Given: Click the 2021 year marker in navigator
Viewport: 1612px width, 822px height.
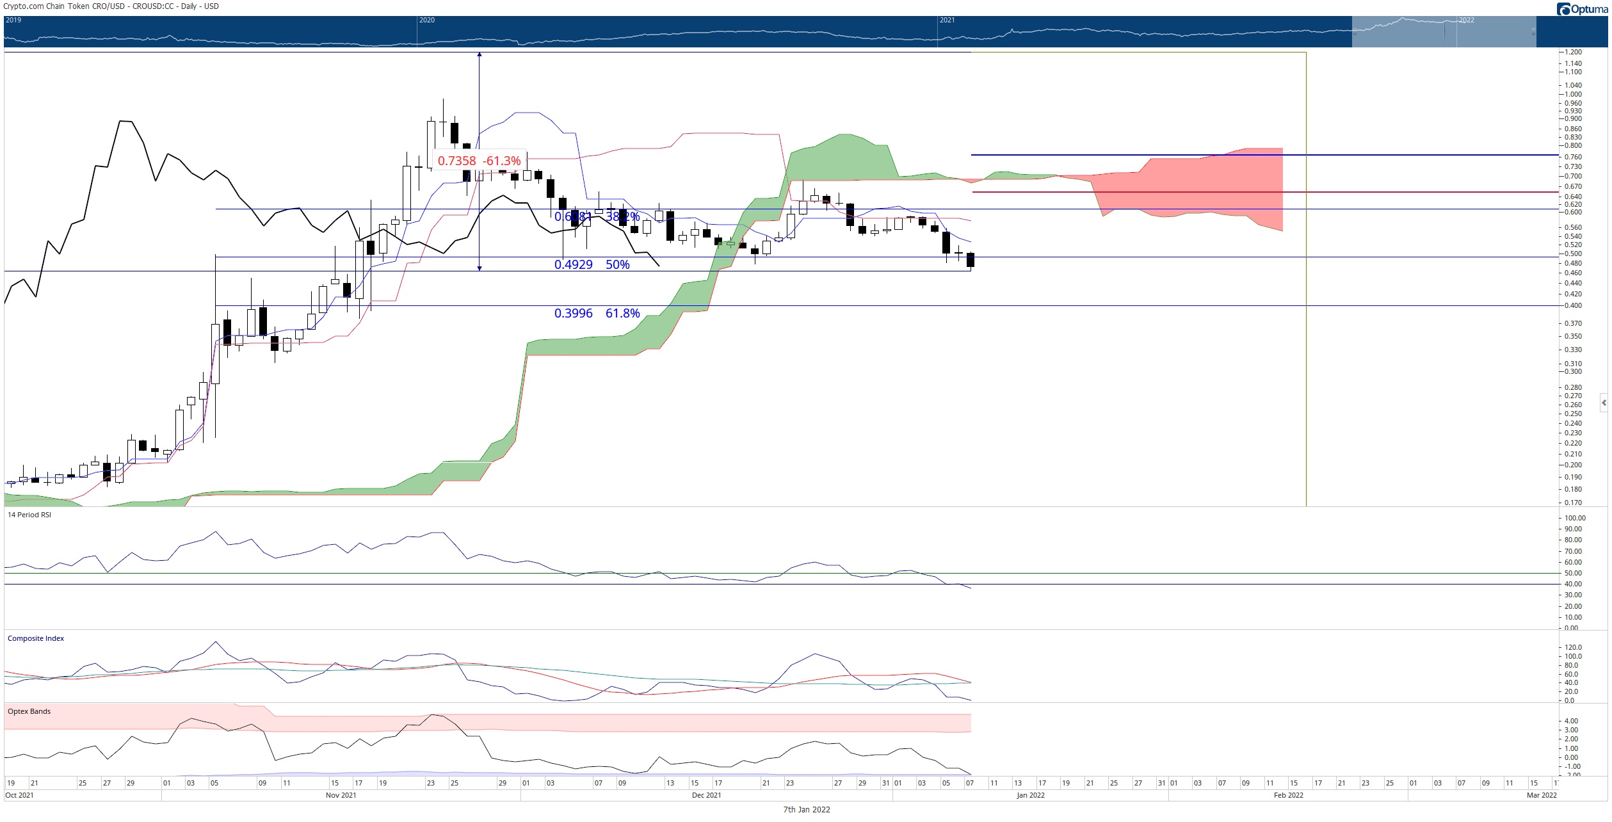Looking at the screenshot, I should (x=947, y=20).
